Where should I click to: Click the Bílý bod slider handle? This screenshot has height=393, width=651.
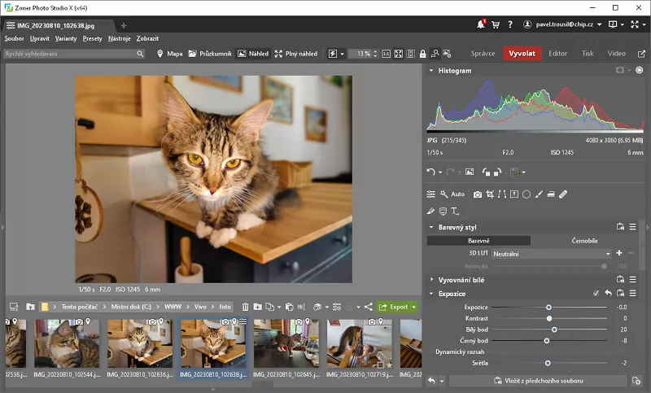pyautogui.click(x=554, y=330)
